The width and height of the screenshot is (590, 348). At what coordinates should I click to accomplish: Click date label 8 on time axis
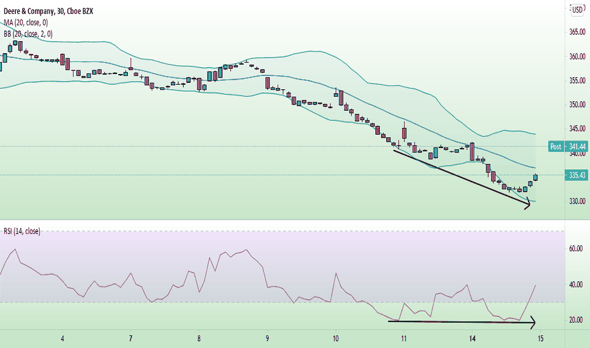199,339
